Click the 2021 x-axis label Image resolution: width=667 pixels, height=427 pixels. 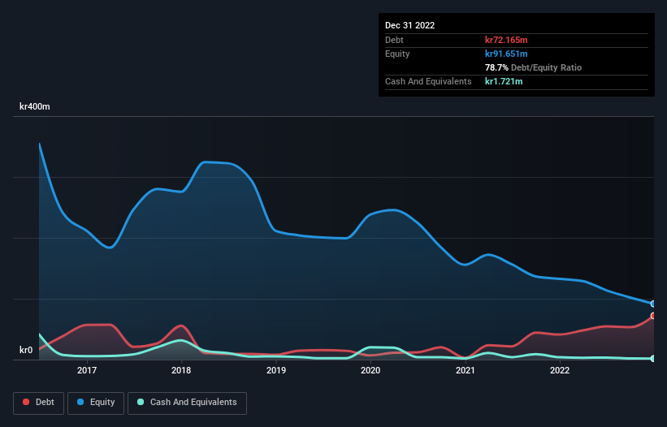click(466, 370)
